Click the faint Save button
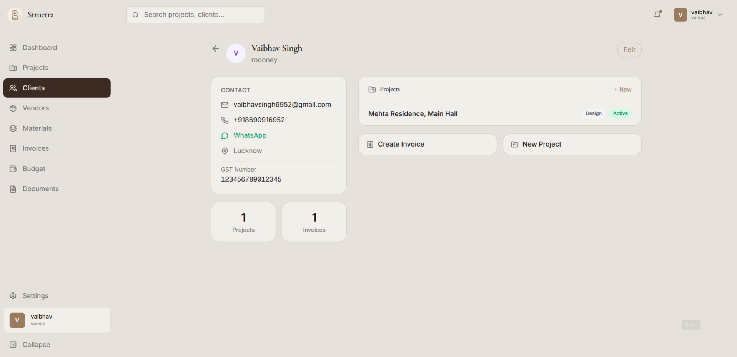 click(691, 325)
